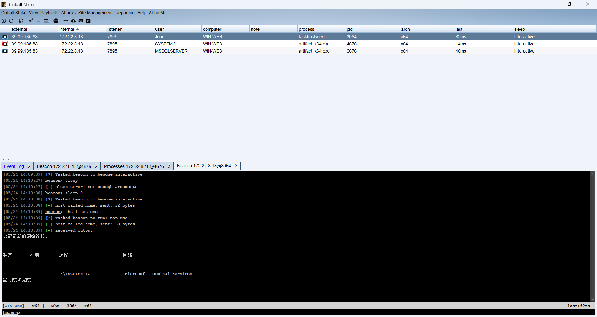Image resolution: width=597 pixels, height=317 pixels.
Task: Click the beacon command input field
Action: click(x=309, y=313)
